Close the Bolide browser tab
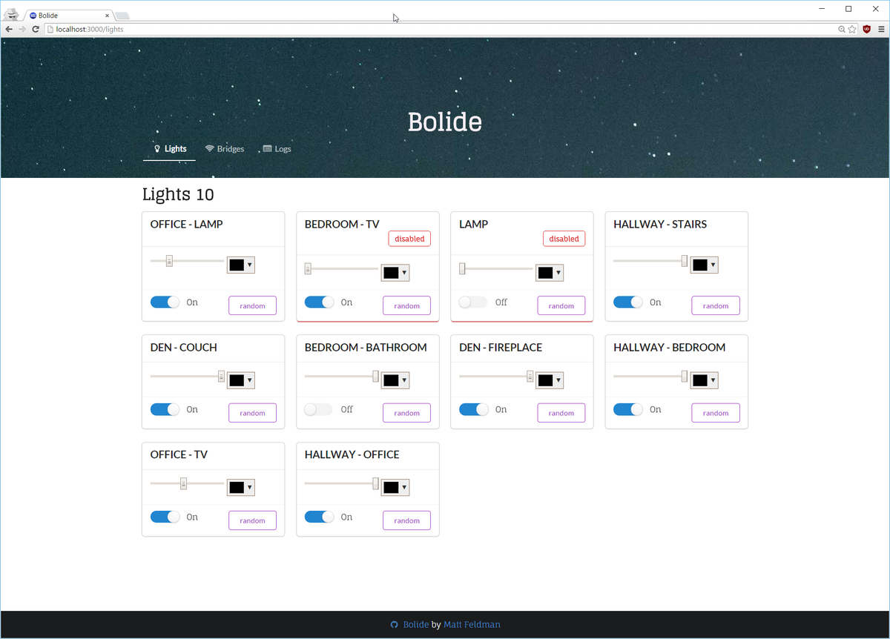This screenshot has width=890, height=639. click(x=108, y=16)
